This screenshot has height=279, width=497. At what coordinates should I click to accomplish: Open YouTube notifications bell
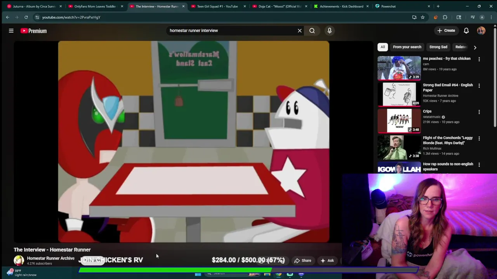[x=466, y=31]
